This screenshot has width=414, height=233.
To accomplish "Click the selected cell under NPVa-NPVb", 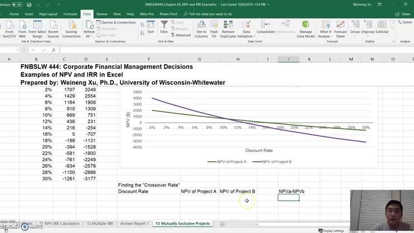I will [x=289, y=197].
